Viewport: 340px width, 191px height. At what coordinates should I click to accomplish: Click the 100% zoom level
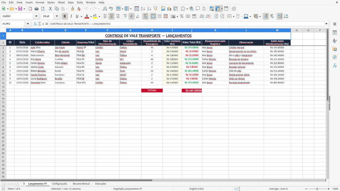[335, 189]
